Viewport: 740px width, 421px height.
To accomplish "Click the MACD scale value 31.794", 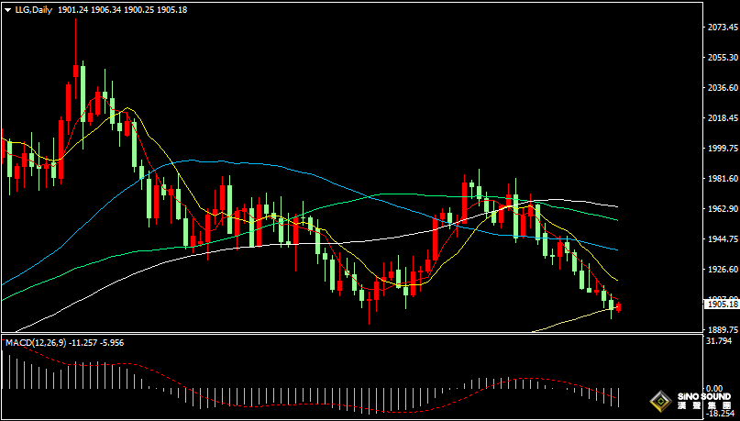I will tap(720, 341).
